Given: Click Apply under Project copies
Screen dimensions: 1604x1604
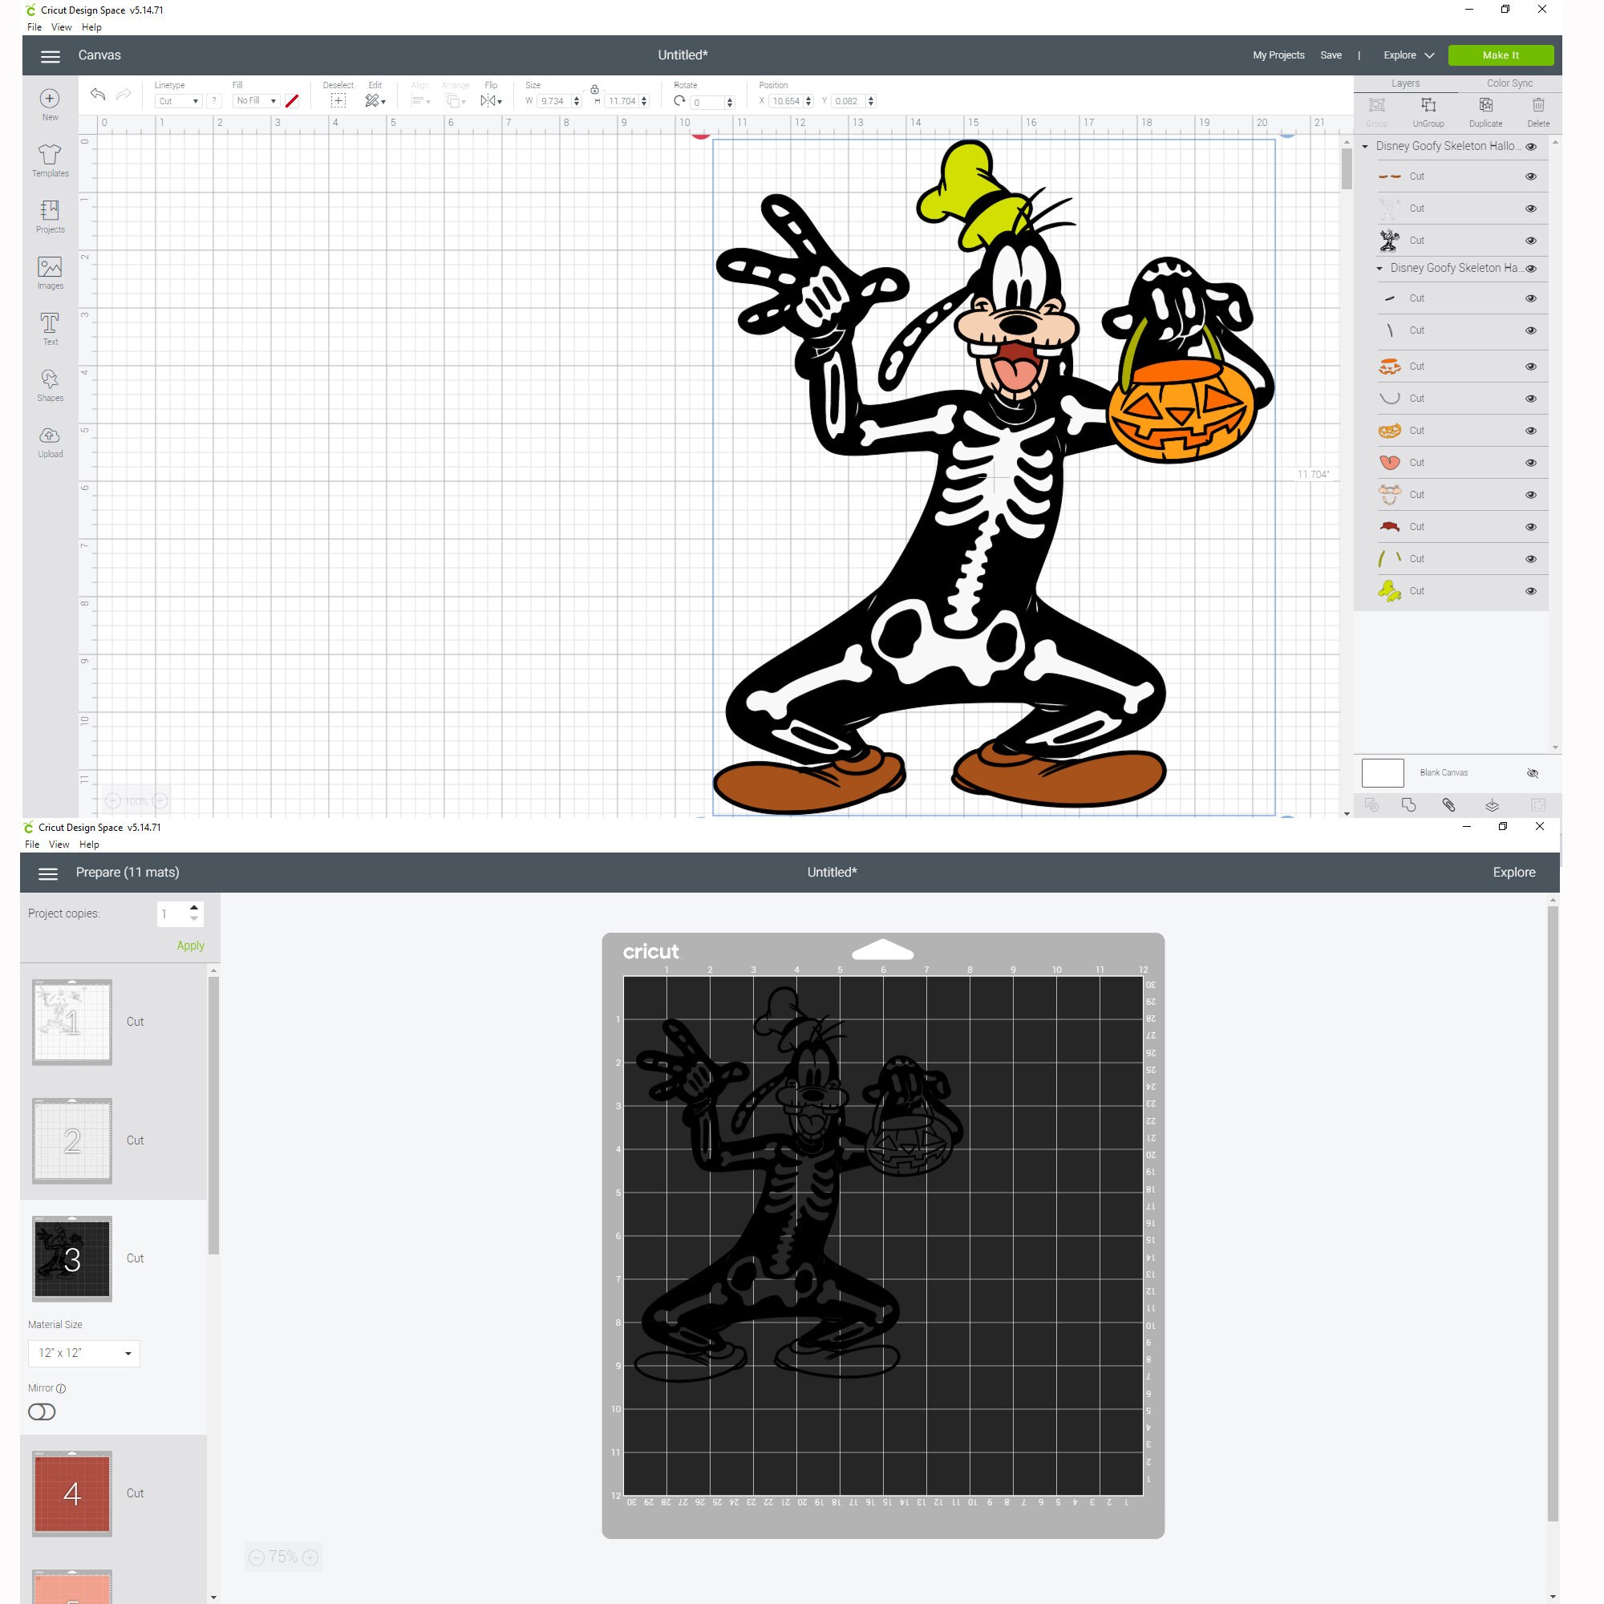Looking at the screenshot, I should (x=190, y=946).
